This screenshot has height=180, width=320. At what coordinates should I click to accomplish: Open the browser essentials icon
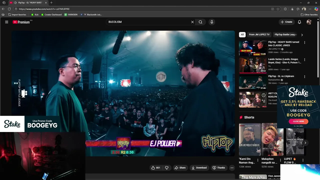pyautogui.click(x=292, y=9)
